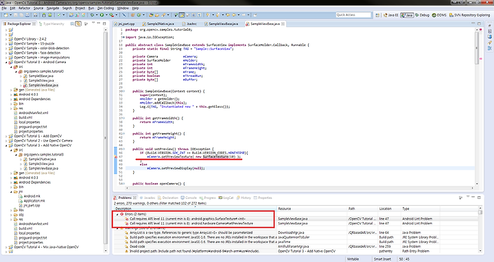Open dropdown arrow next to Run button
Viewport: 494px width, 262px height.
point(106,15)
